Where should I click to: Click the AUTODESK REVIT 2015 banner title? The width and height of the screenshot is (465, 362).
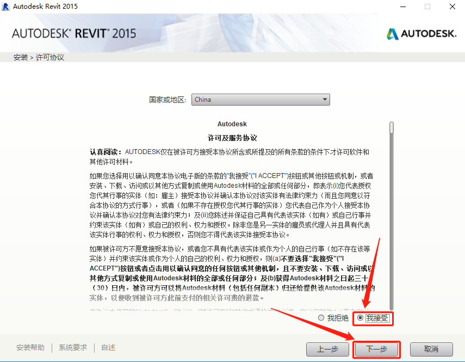[x=74, y=33]
